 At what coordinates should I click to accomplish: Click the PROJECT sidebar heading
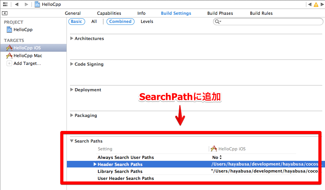[14, 22]
